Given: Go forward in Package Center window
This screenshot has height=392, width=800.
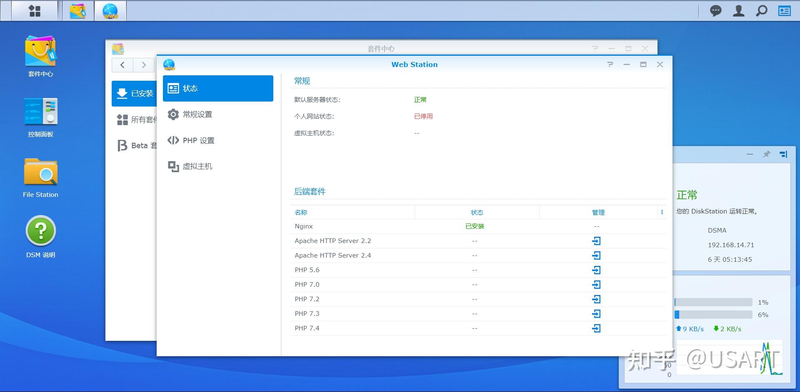Looking at the screenshot, I should [x=144, y=65].
